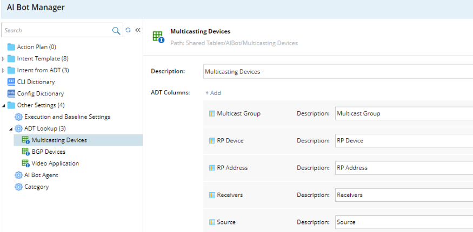Click the + Add columns link
Viewport: 473px width, 232px height.
213,93
